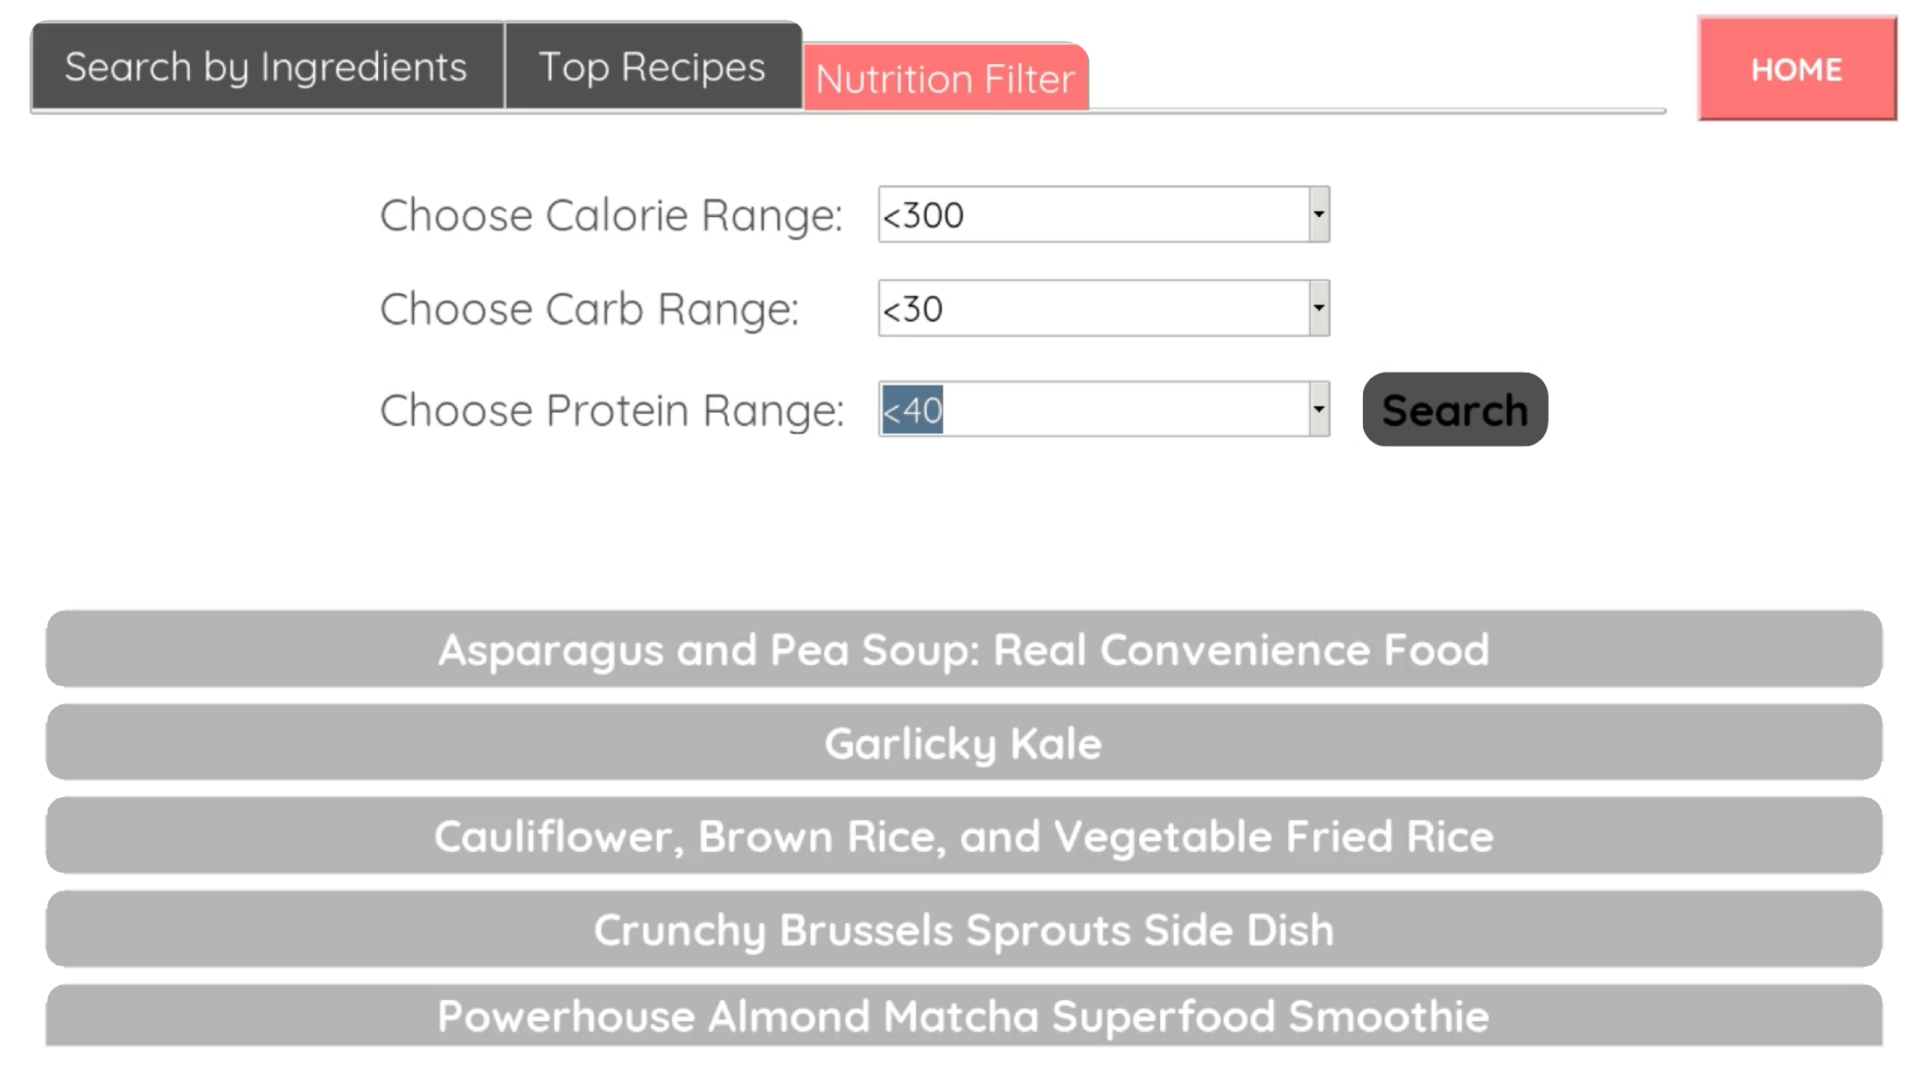Open the Top Recipes tab

pyautogui.click(x=653, y=66)
